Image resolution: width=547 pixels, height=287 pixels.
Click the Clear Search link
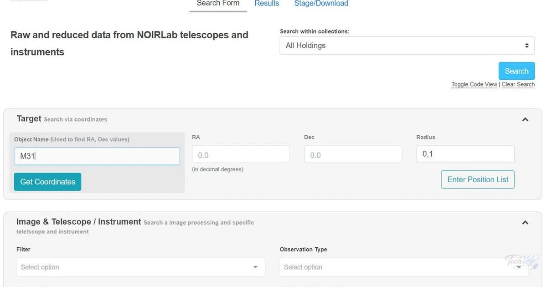coord(518,84)
